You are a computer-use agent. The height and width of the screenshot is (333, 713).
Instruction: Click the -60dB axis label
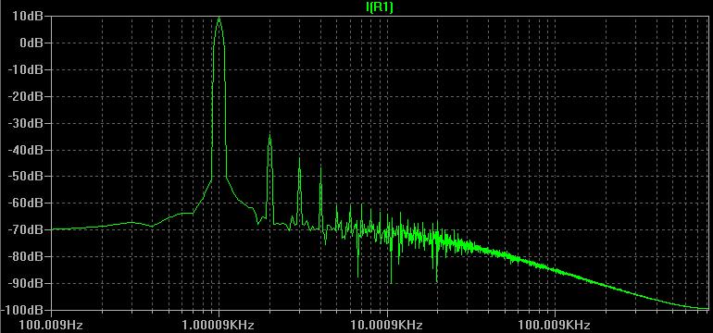point(26,203)
